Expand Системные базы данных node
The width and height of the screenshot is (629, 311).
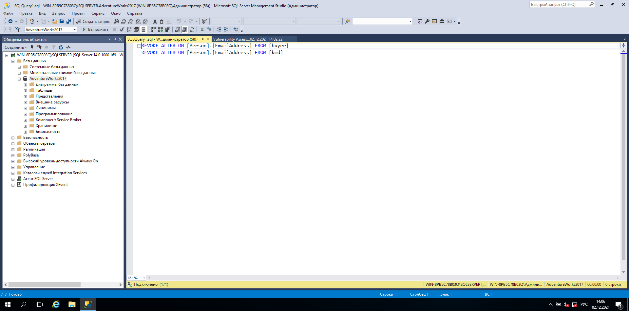pos(19,67)
